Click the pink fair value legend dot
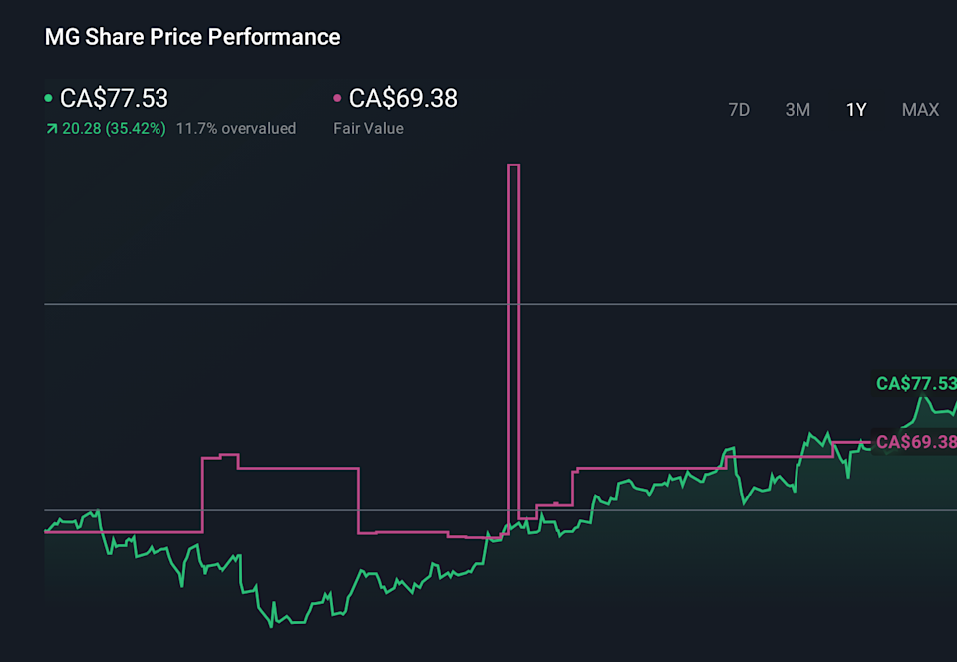 point(337,98)
